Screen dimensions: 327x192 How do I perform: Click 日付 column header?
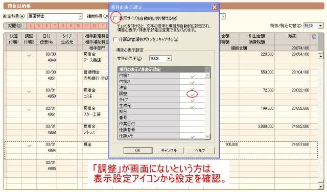(x=46, y=36)
